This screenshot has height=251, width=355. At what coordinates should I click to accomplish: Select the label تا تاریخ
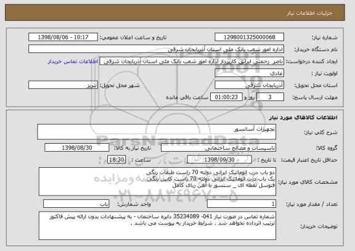click(267, 160)
